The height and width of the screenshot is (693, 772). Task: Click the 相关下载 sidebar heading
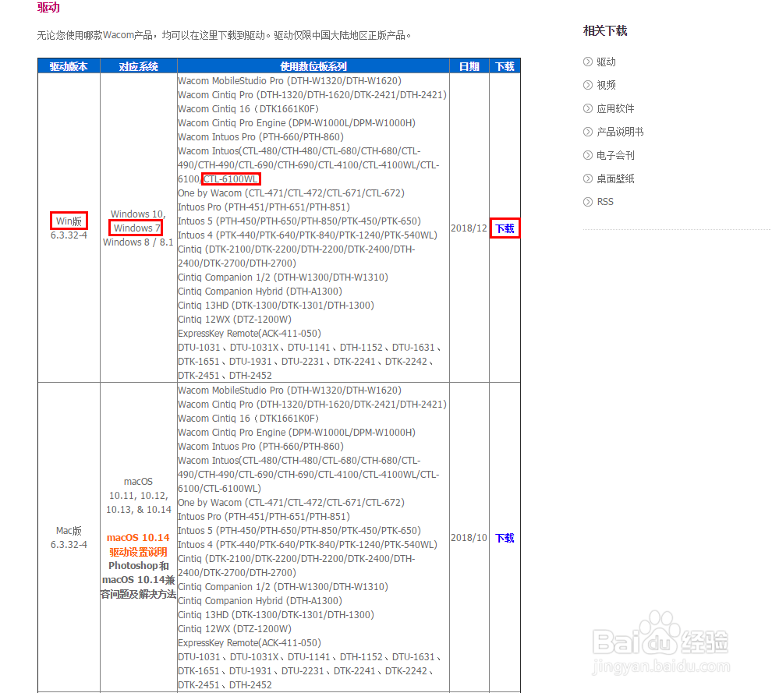pos(605,31)
